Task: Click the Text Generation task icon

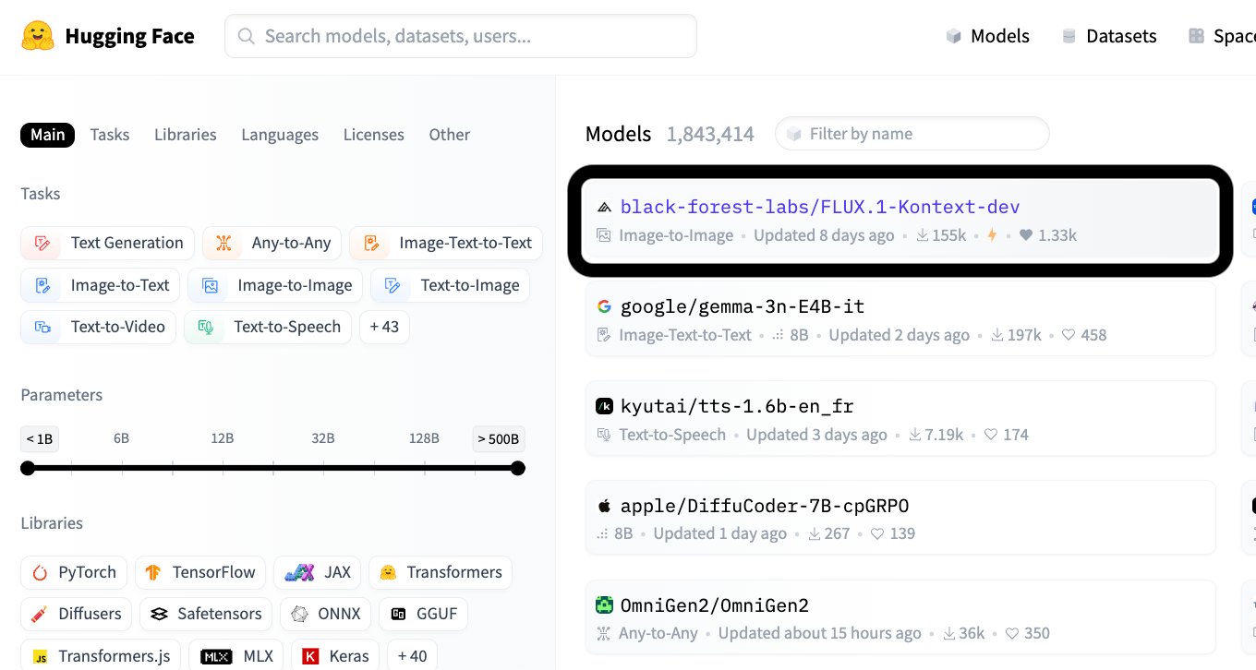Action: [42, 244]
